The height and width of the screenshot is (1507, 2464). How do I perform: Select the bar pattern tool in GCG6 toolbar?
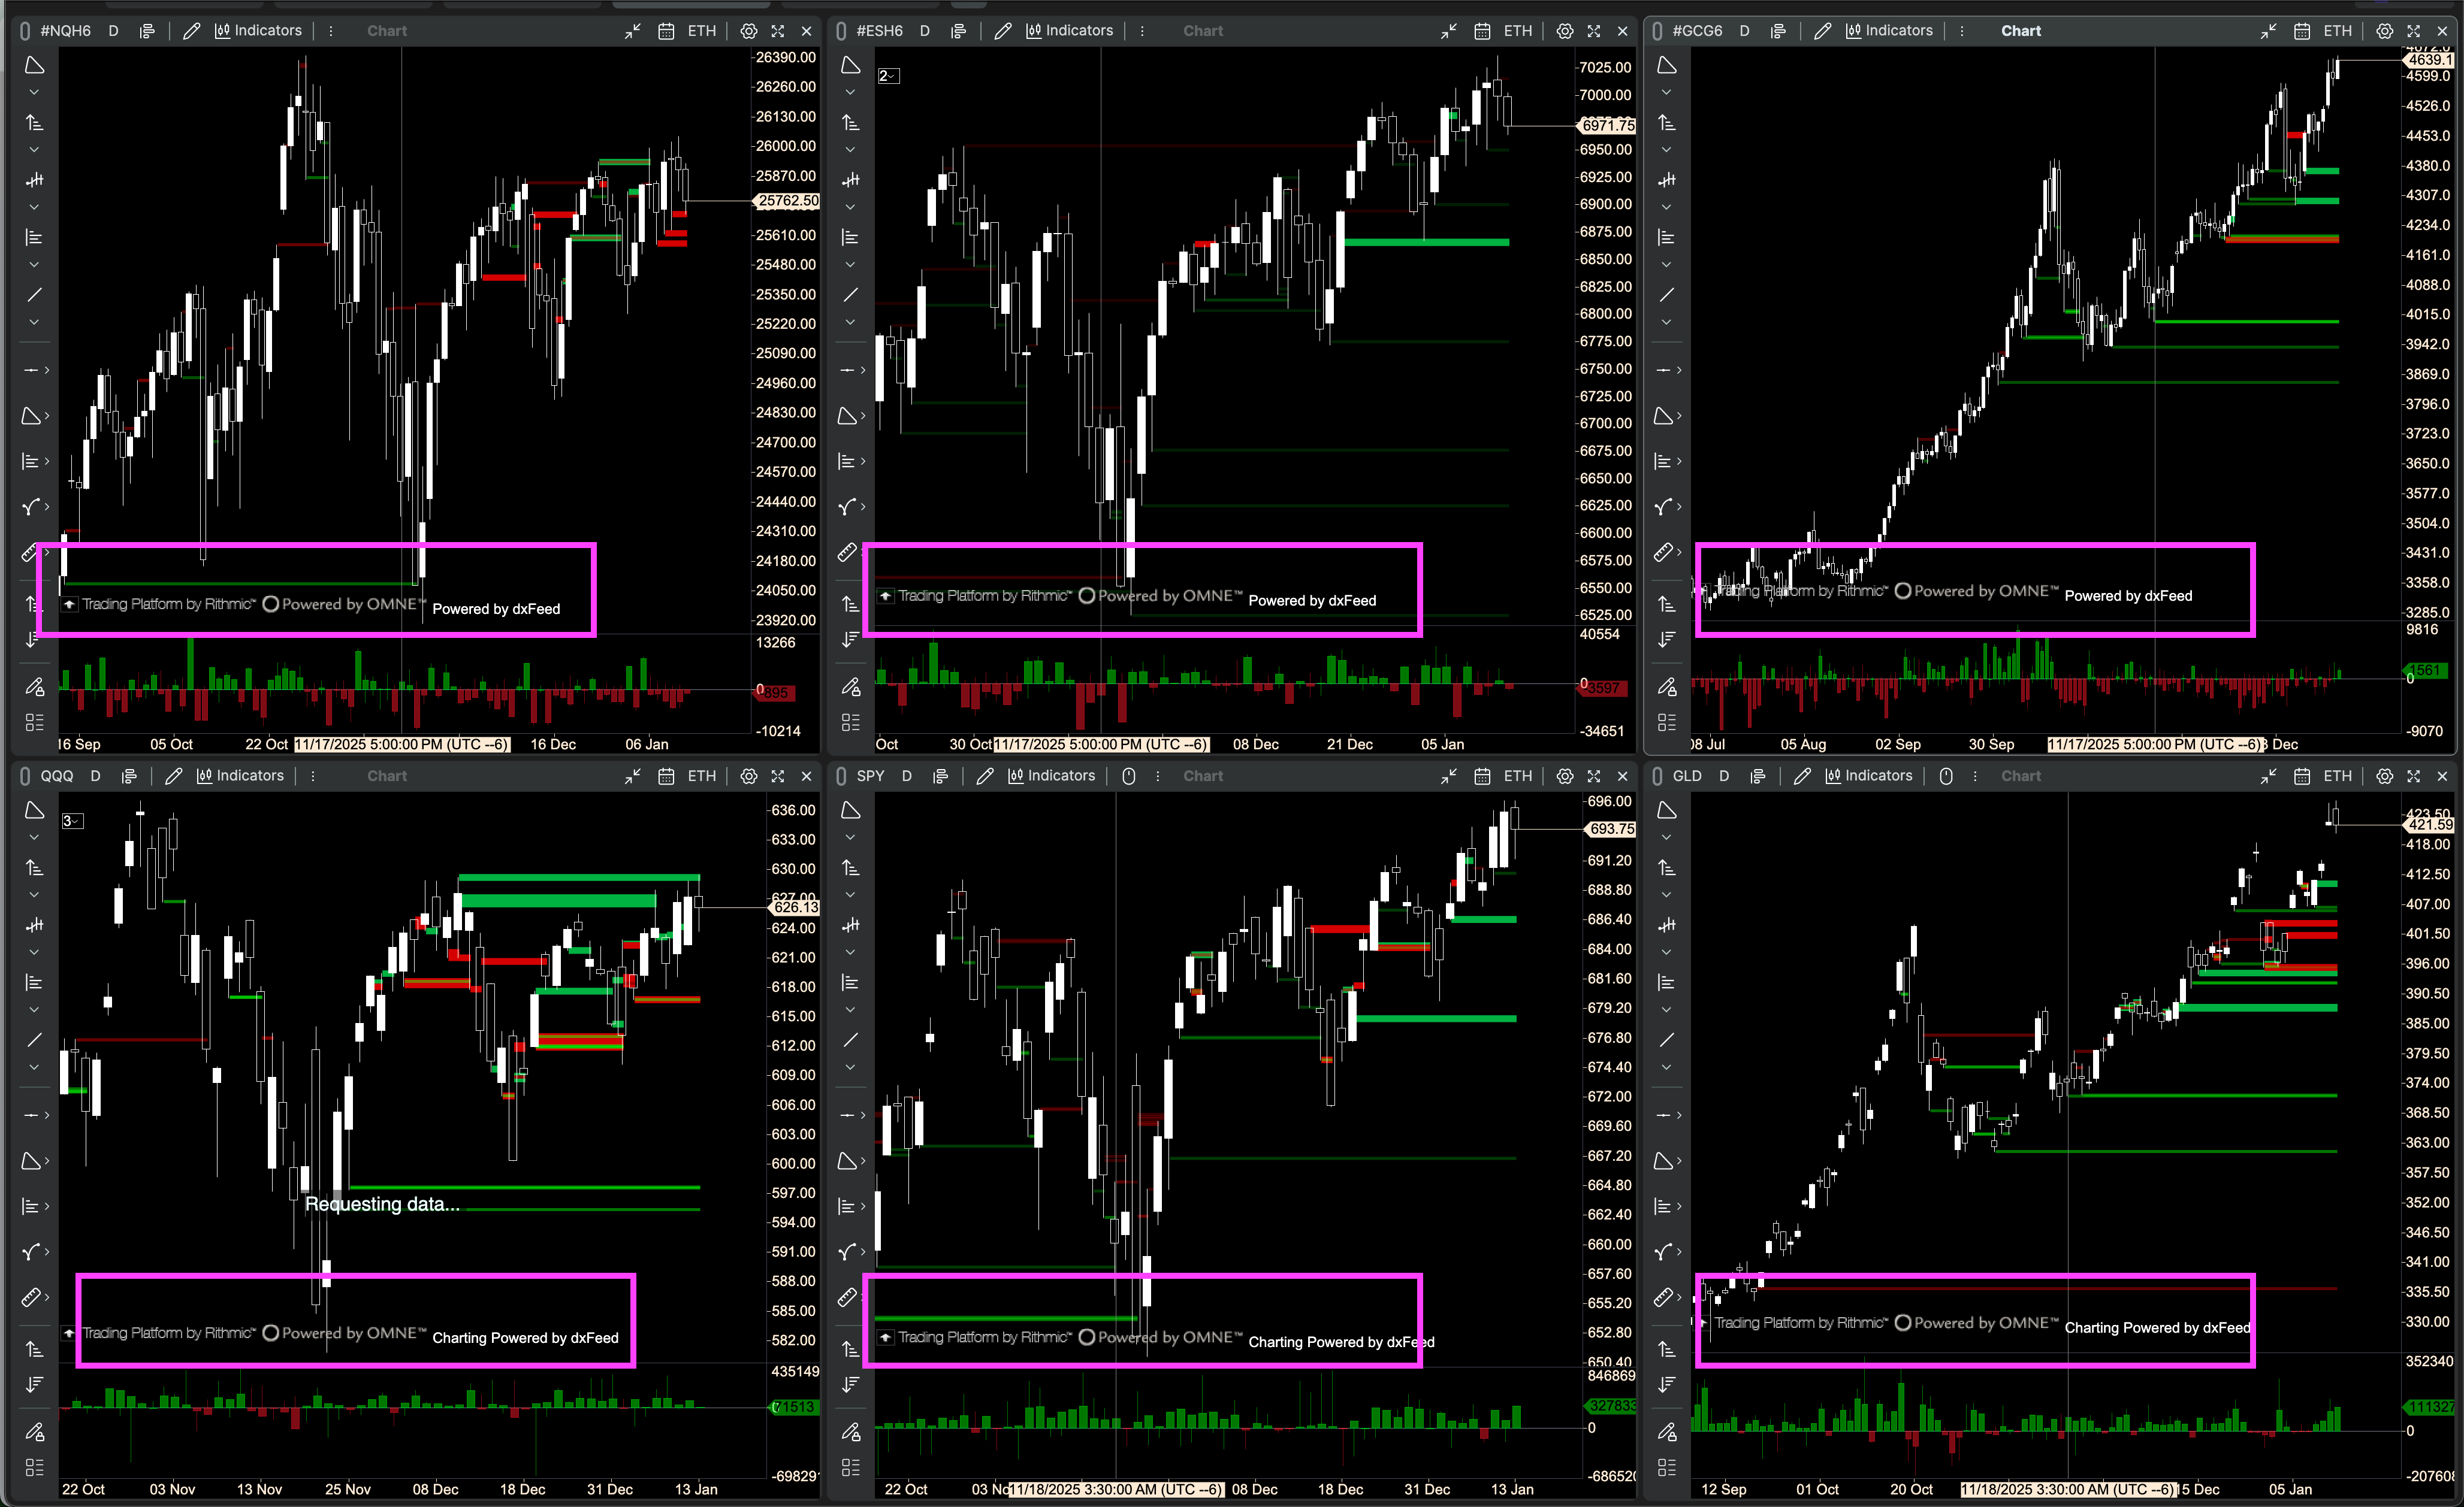(x=1666, y=180)
